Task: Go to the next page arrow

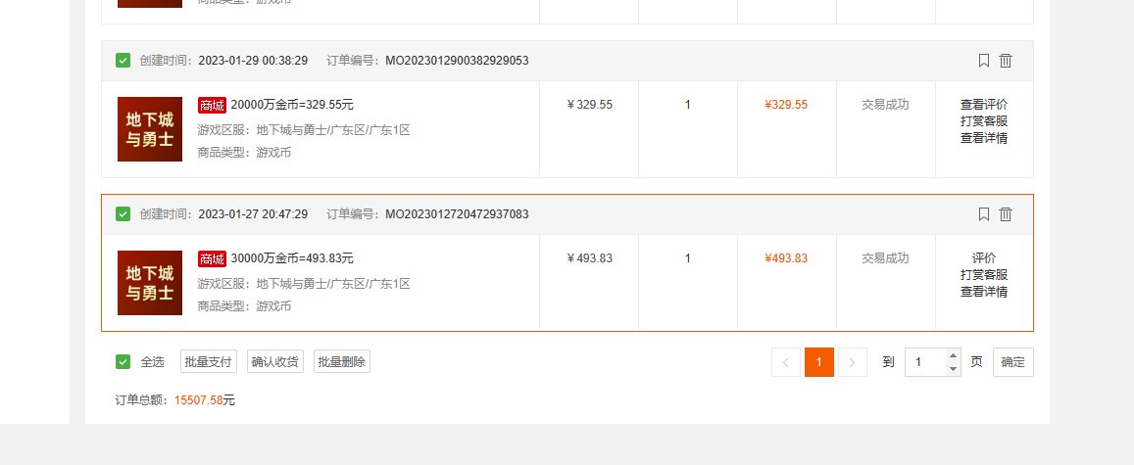Action: point(852,362)
